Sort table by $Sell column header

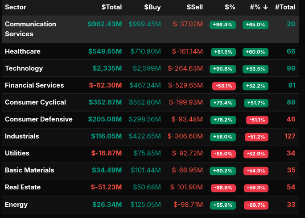coord(193,7)
